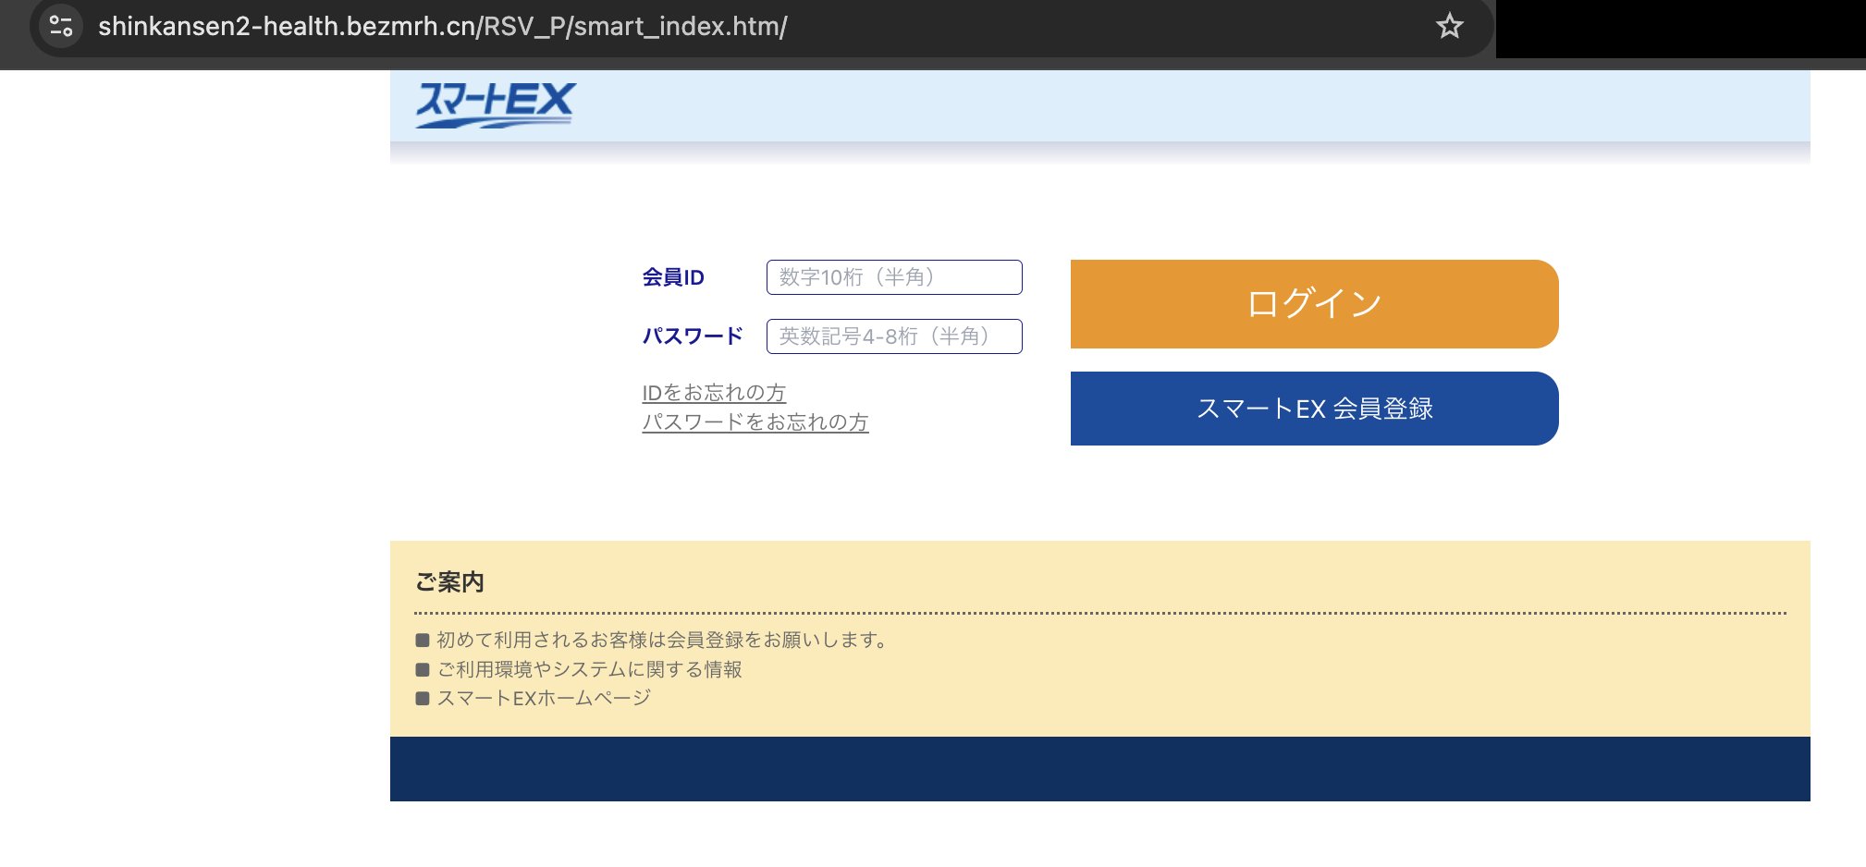Click the パスワード label
This screenshot has height=867, width=1866.
[693, 336]
